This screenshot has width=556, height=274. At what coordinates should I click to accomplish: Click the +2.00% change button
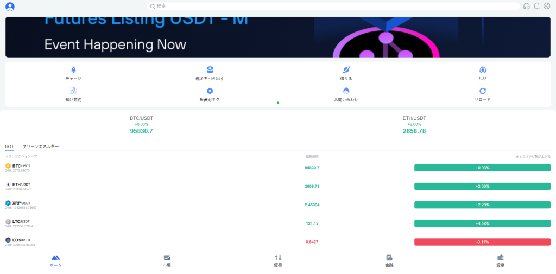tap(482, 186)
